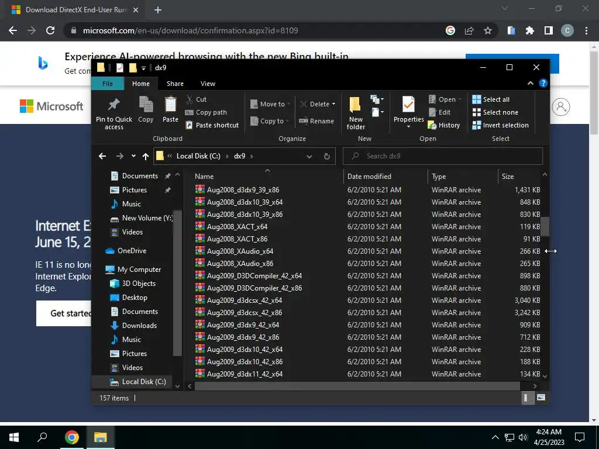This screenshot has height=449, width=599.
Task: Switch to the View ribbon tab
Action: (x=208, y=84)
